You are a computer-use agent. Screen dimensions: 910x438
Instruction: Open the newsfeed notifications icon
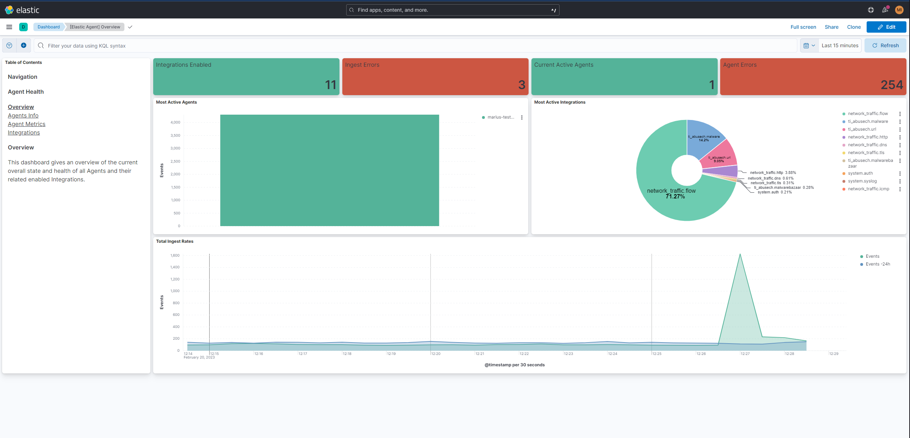(x=885, y=10)
